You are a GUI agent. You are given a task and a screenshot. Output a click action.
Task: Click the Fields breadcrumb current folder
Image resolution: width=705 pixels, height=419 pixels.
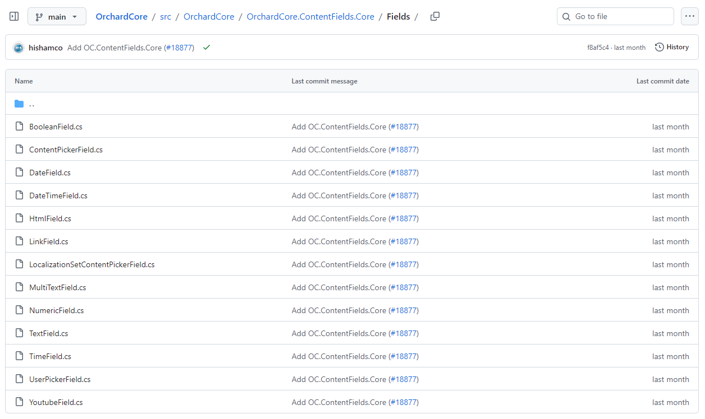click(x=399, y=17)
